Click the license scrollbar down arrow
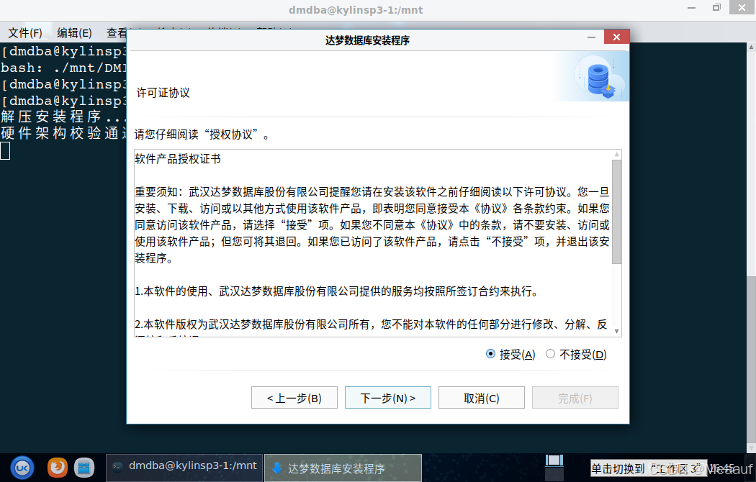The width and height of the screenshot is (756, 482). point(616,331)
